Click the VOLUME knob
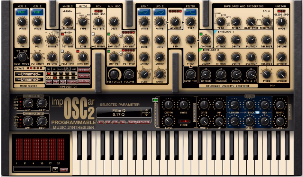303x177 pixels. pyautogui.click(x=129, y=75)
